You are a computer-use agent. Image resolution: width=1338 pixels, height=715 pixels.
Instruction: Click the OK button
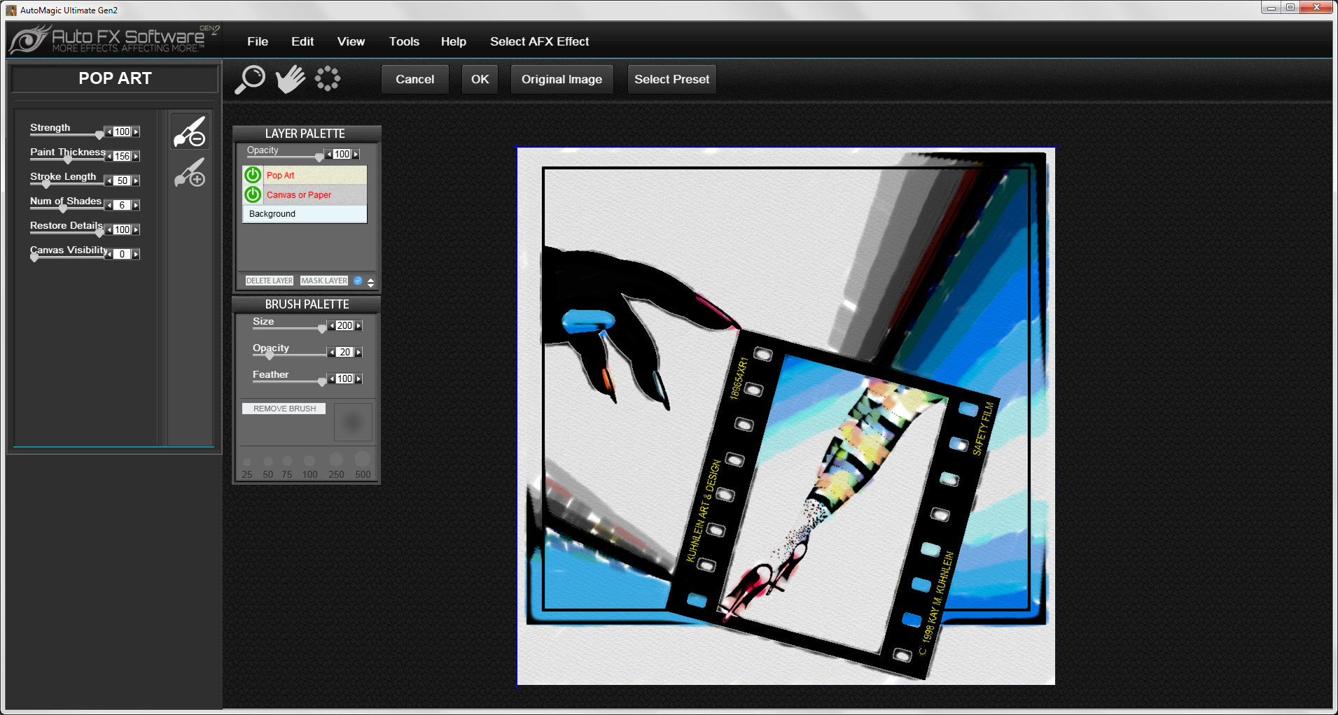(480, 79)
